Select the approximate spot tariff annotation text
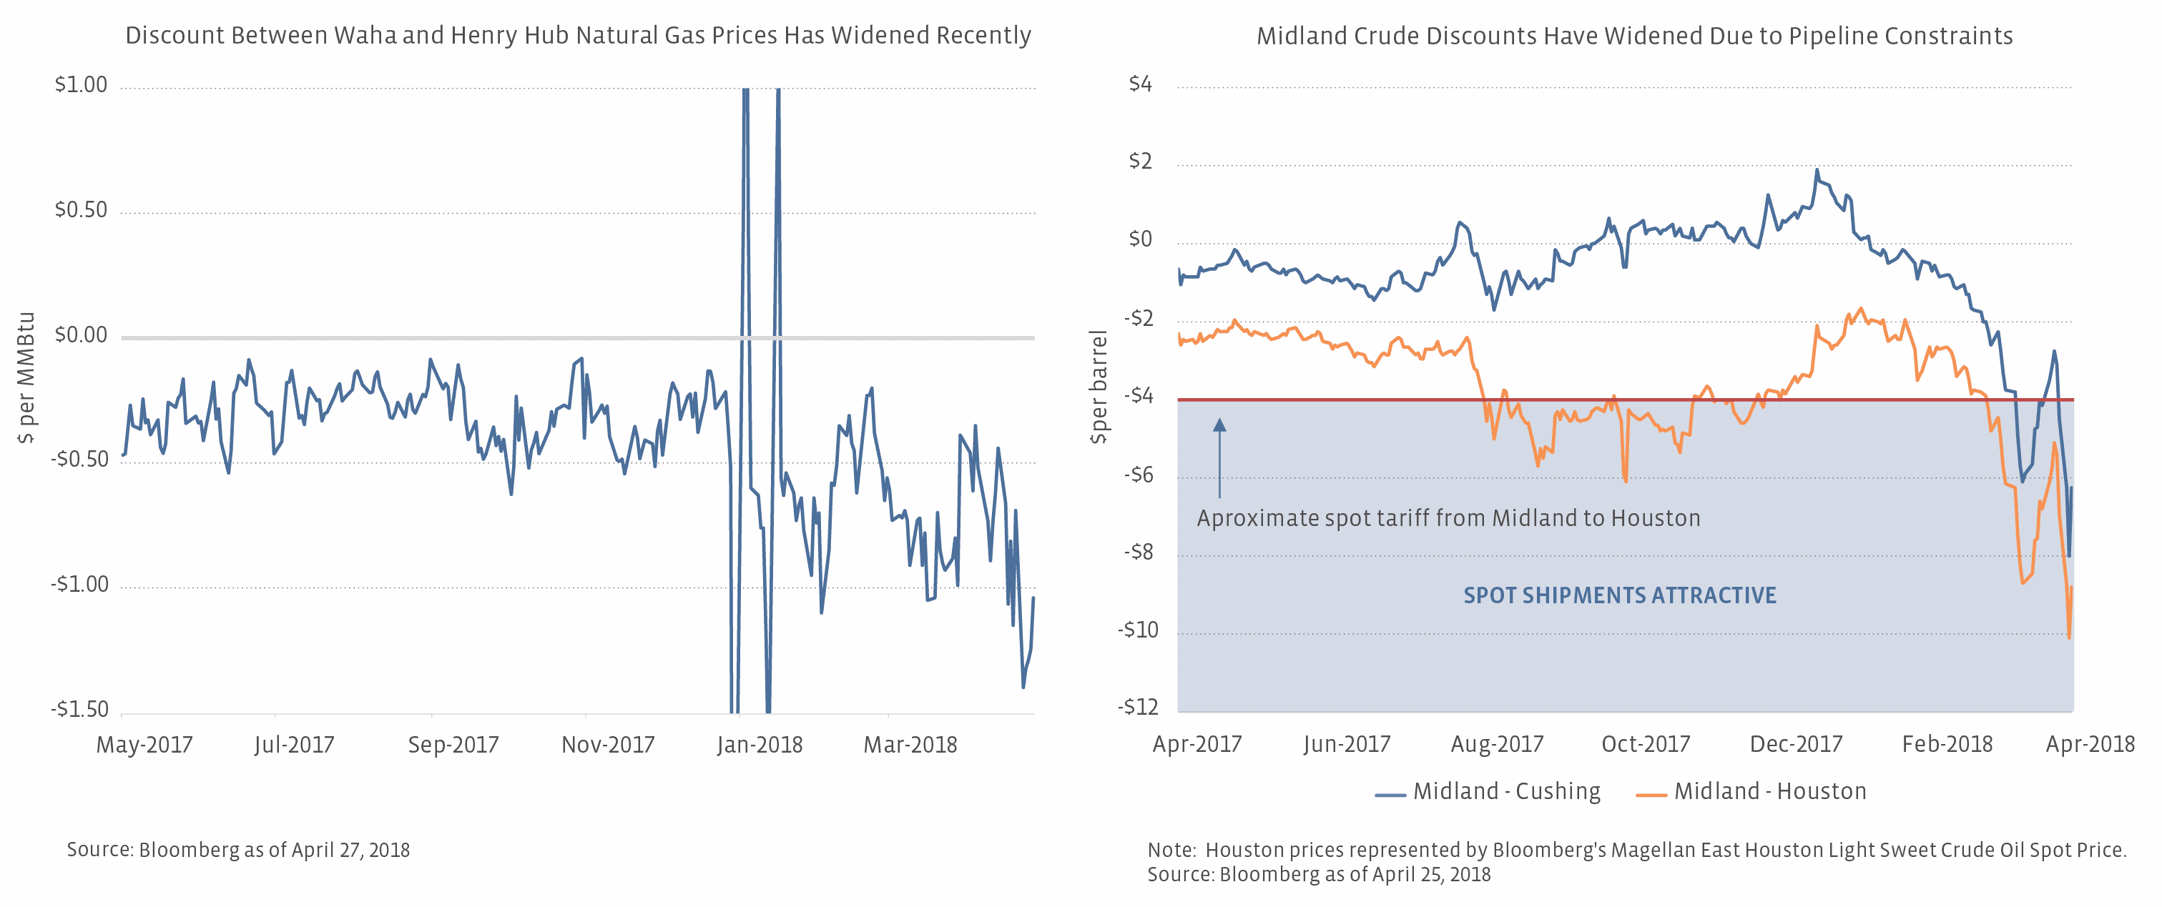The width and height of the screenshot is (2162, 907). point(1449,517)
